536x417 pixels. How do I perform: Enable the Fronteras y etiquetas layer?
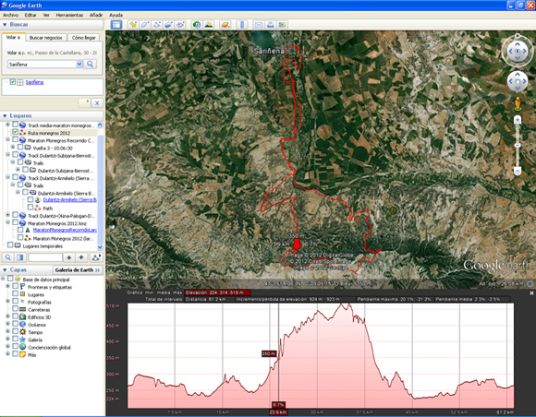click(16, 286)
